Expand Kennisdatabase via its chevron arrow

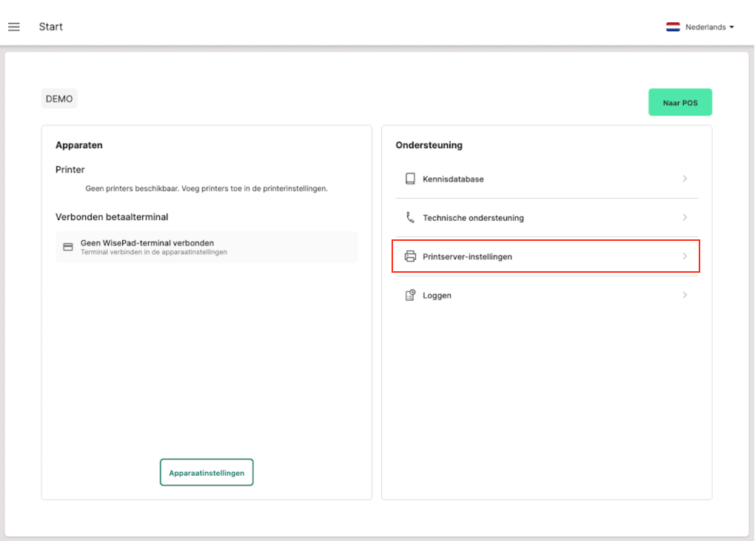coord(685,179)
